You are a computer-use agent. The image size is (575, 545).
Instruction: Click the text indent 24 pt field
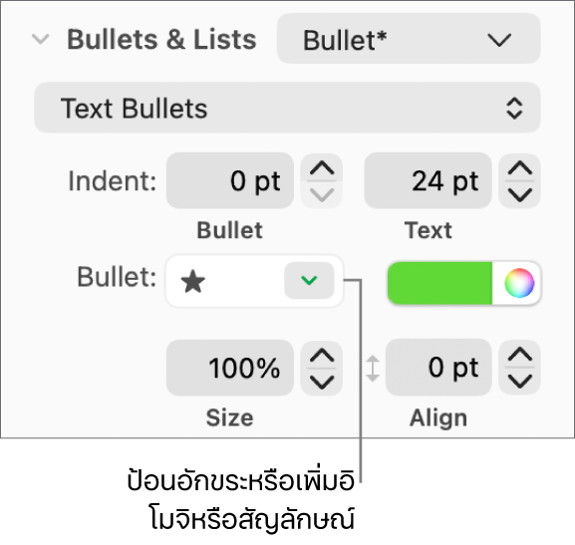[428, 180]
